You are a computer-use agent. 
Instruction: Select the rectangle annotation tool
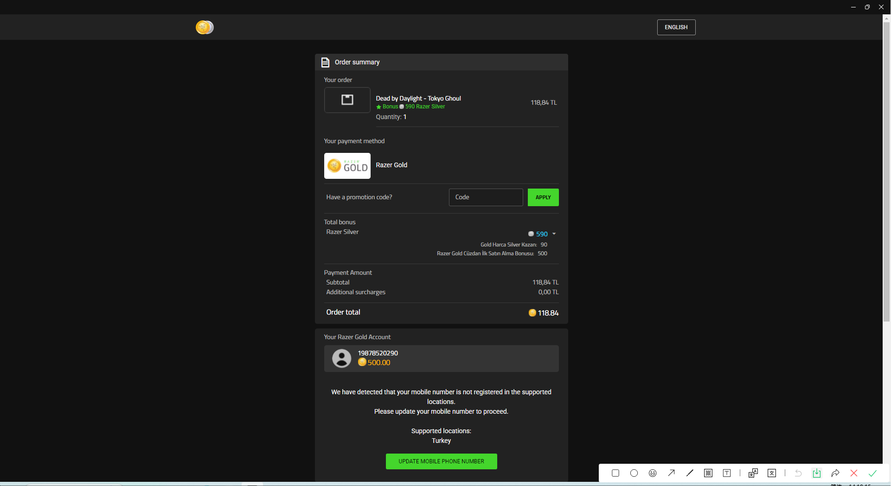(x=615, y=473)
